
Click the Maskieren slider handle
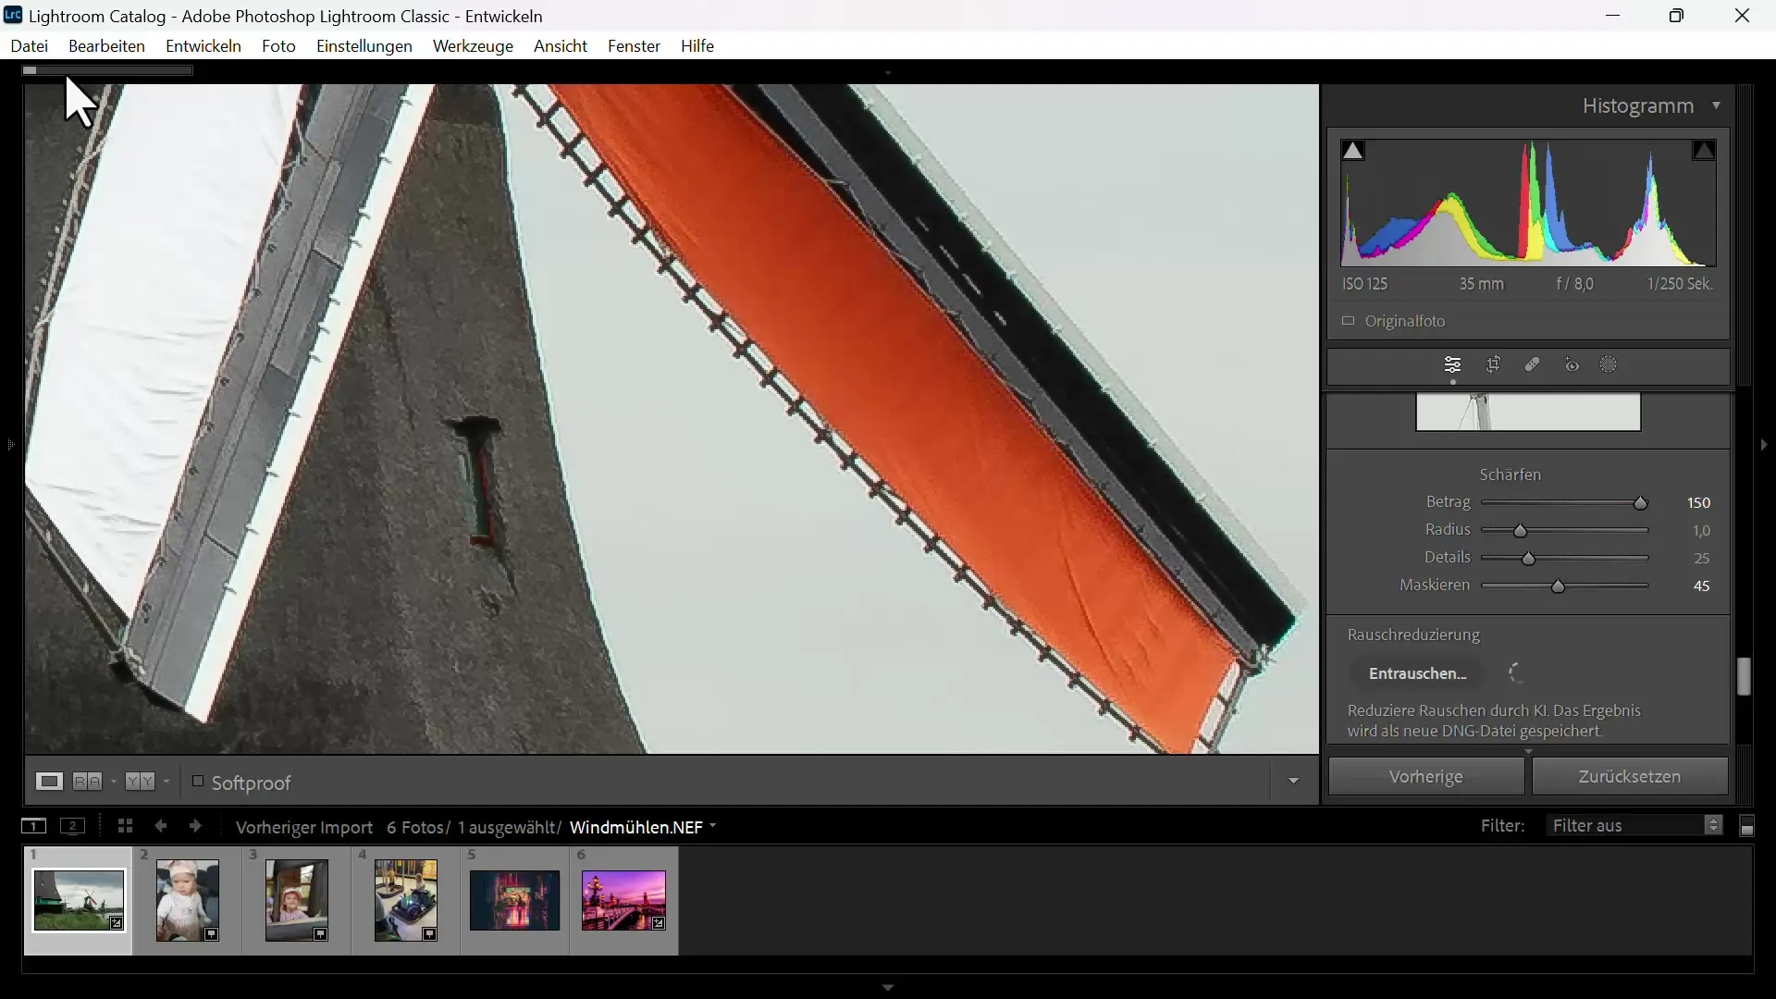[x=1559, y=587]
